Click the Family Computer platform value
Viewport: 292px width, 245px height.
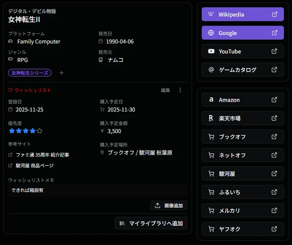[39, 42]
